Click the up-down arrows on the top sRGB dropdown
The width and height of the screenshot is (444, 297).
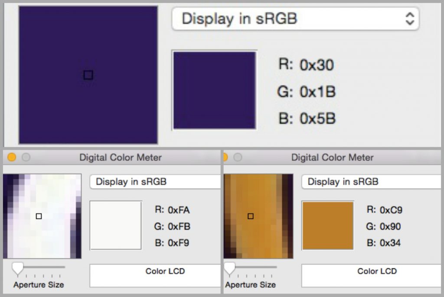[409, 19]
